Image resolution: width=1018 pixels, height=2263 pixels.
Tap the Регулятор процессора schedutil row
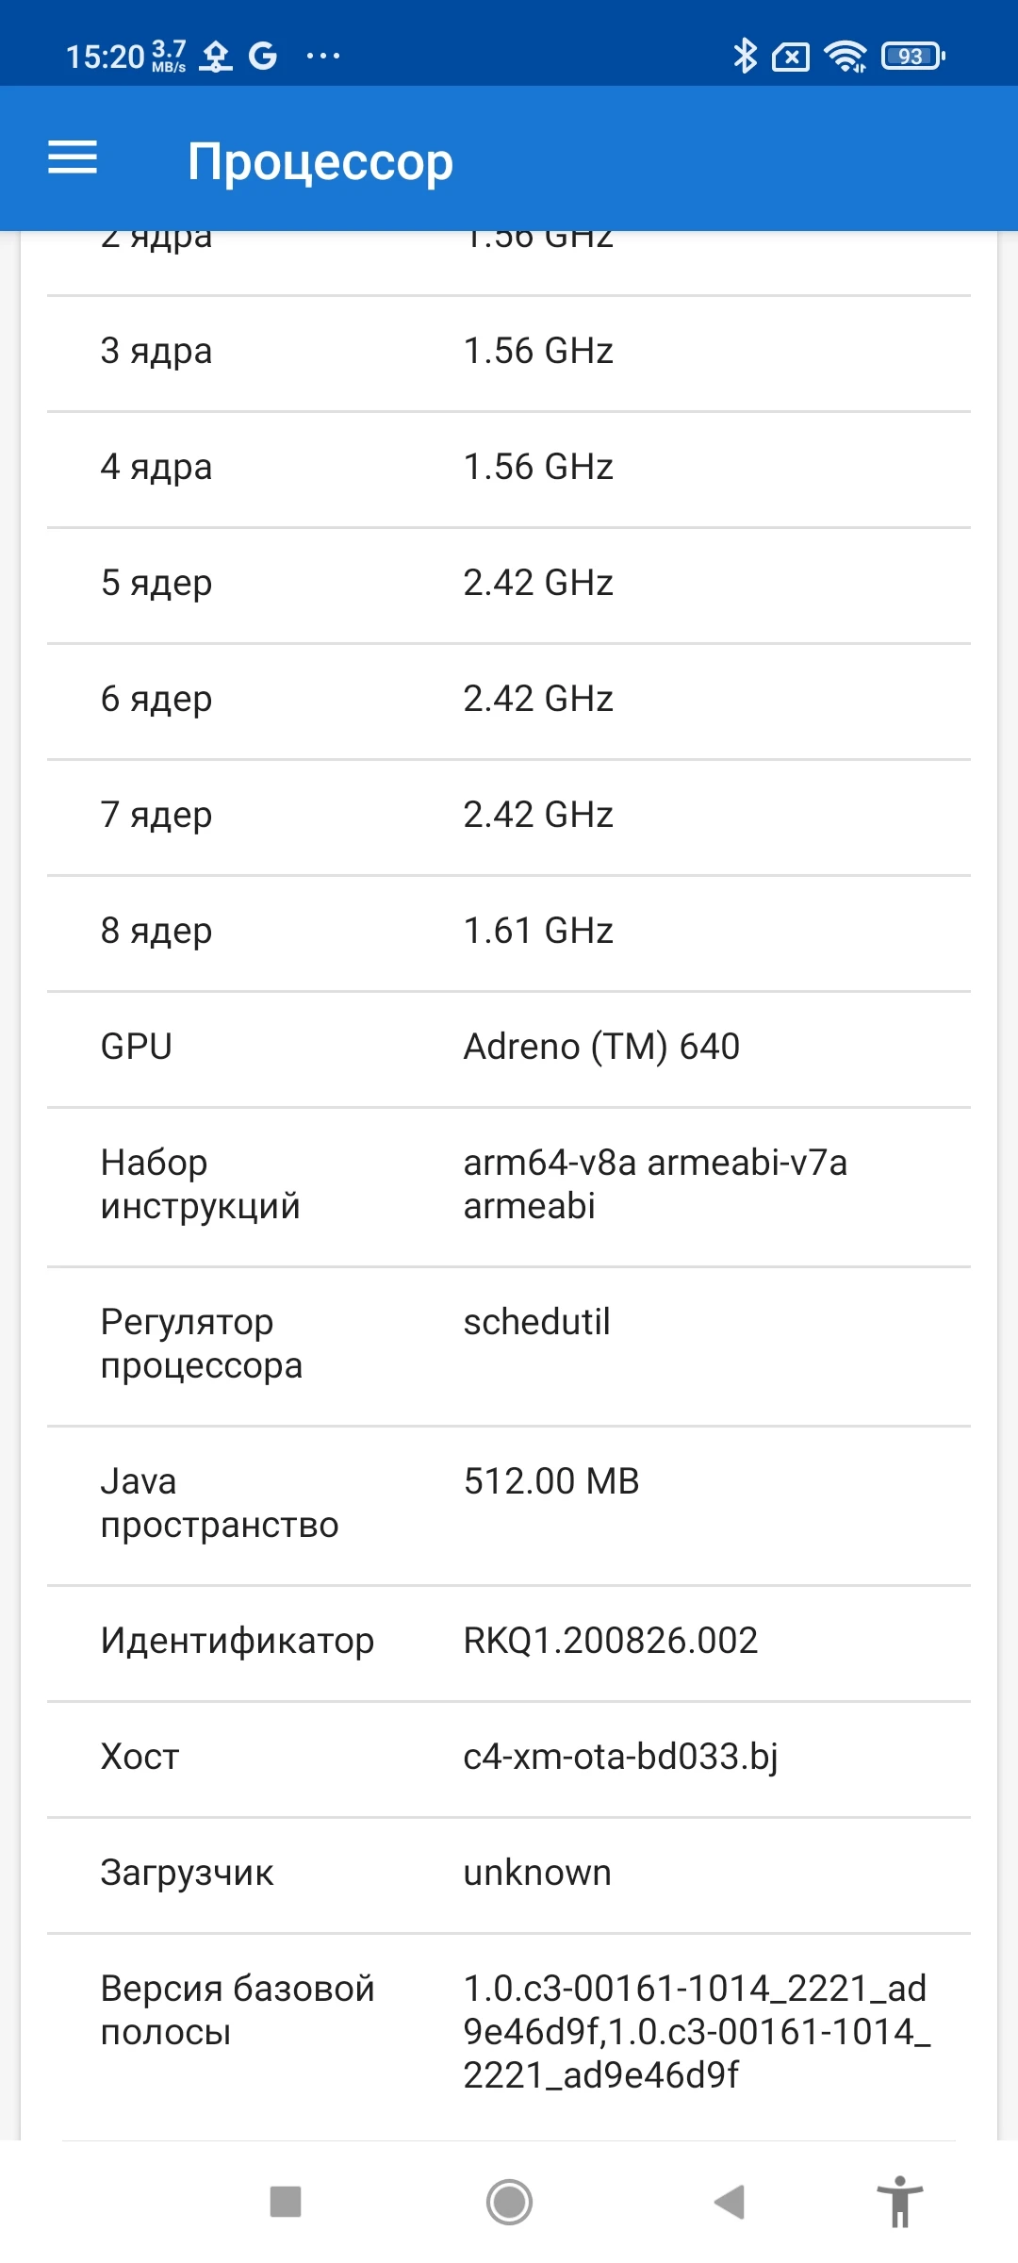[x=509, y=1344]
